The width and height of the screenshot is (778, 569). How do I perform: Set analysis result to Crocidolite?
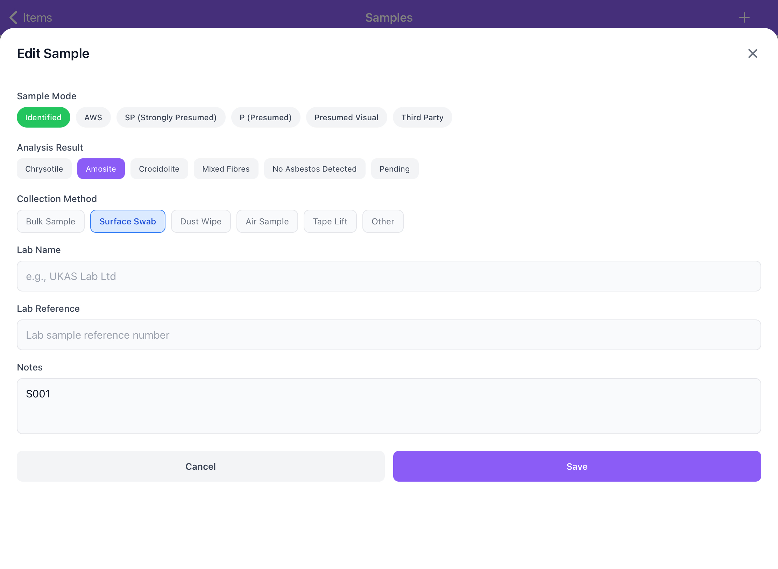[x=159, y=169]
